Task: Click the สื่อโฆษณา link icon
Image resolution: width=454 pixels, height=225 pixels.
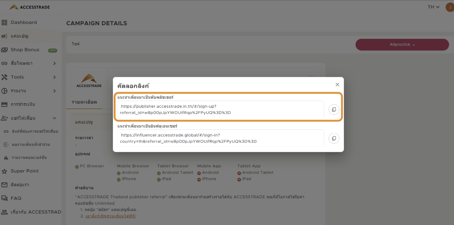Action: 4,63
